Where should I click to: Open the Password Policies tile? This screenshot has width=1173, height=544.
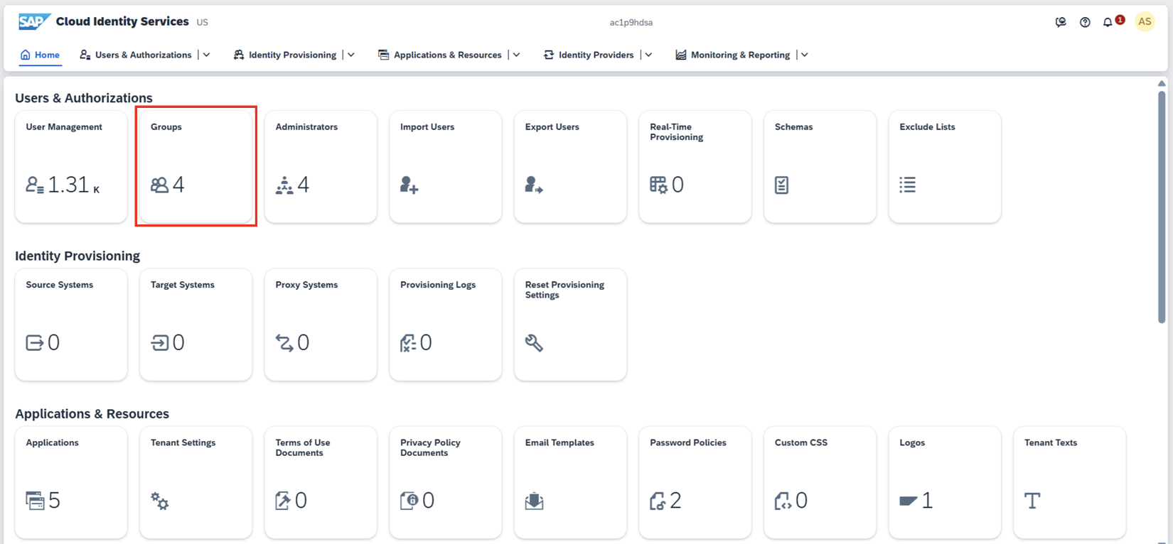(x=695, y=482)
